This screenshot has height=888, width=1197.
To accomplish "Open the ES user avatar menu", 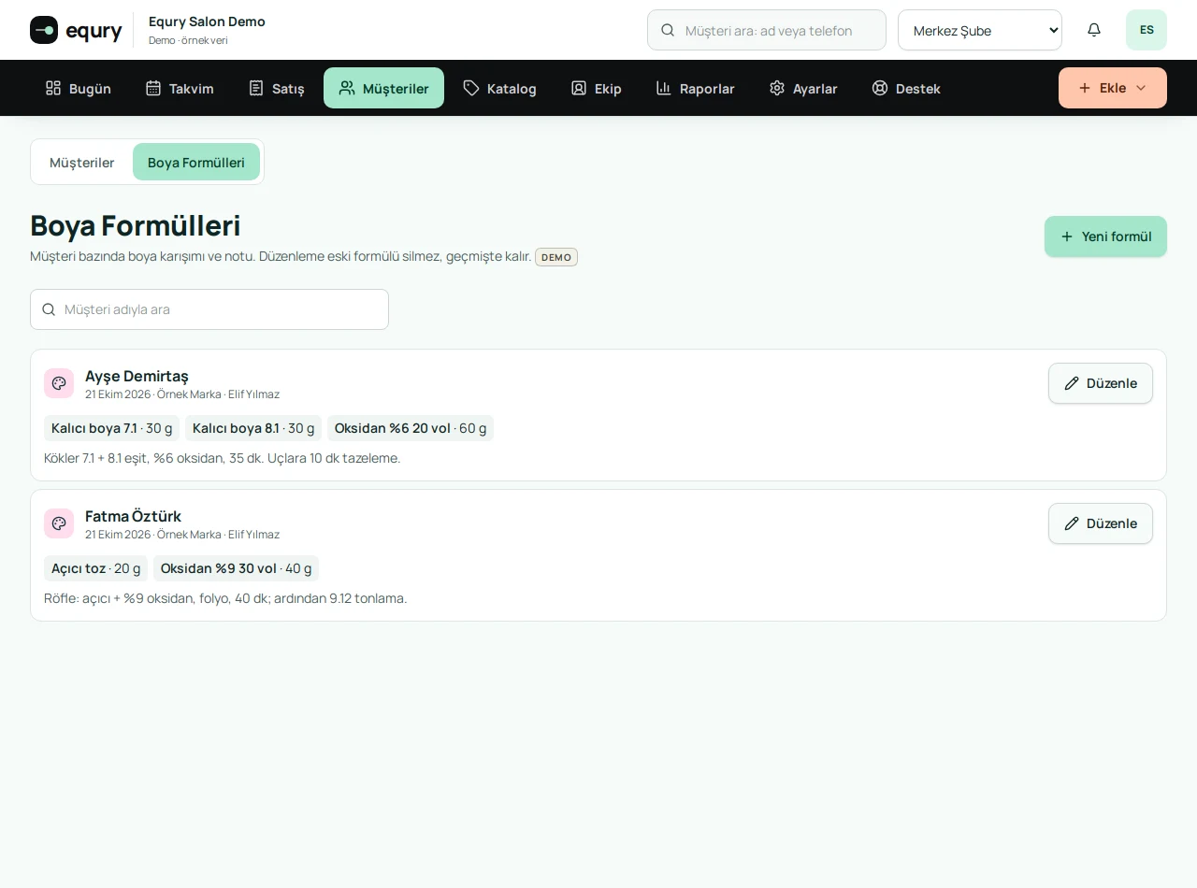I will coord(1147,30).
